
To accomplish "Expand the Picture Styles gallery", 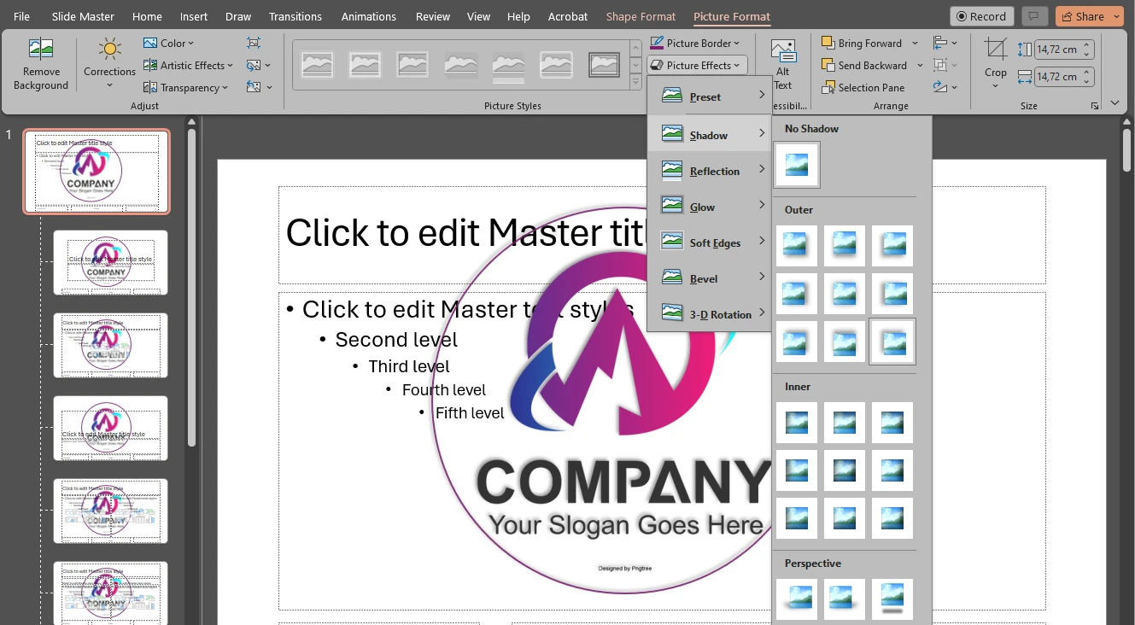I will click(635, 81).
